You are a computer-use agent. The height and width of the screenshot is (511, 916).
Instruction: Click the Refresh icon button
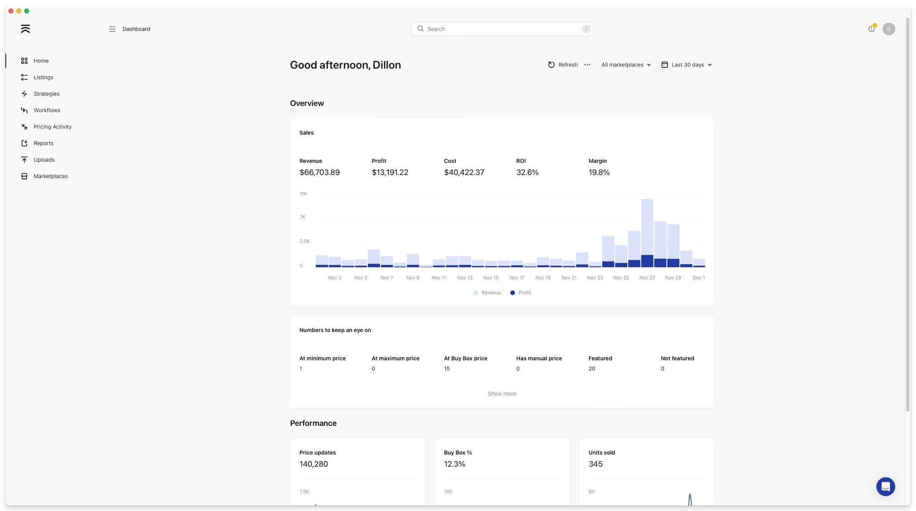(x=551, y=65)
